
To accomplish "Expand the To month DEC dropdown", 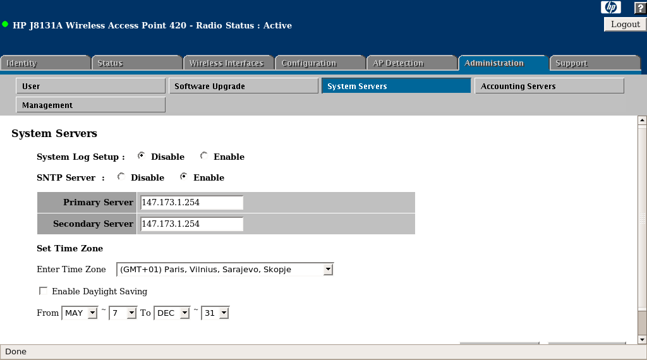I will [x=184, y=313].
